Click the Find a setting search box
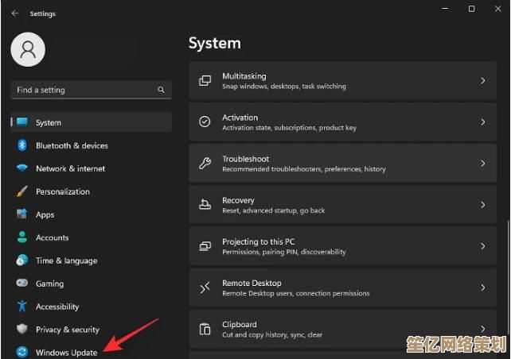This screenshot has width=511, height=359. pos(92,90)
